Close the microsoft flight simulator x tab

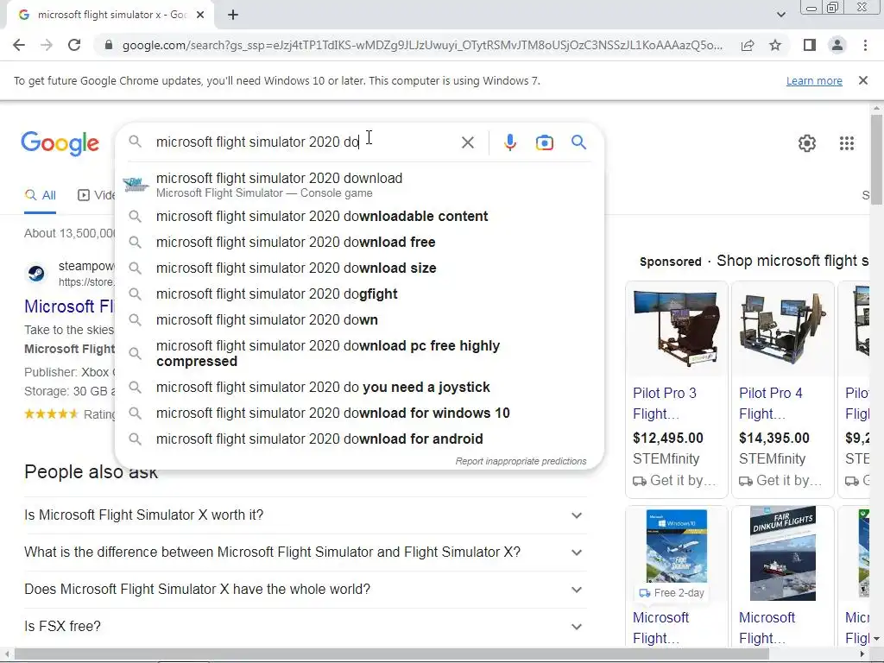(x=200, y=15)
